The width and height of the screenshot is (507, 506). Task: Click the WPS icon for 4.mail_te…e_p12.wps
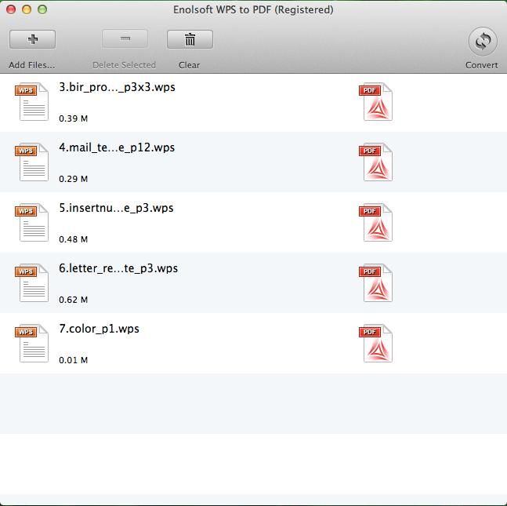click(31, 162)
